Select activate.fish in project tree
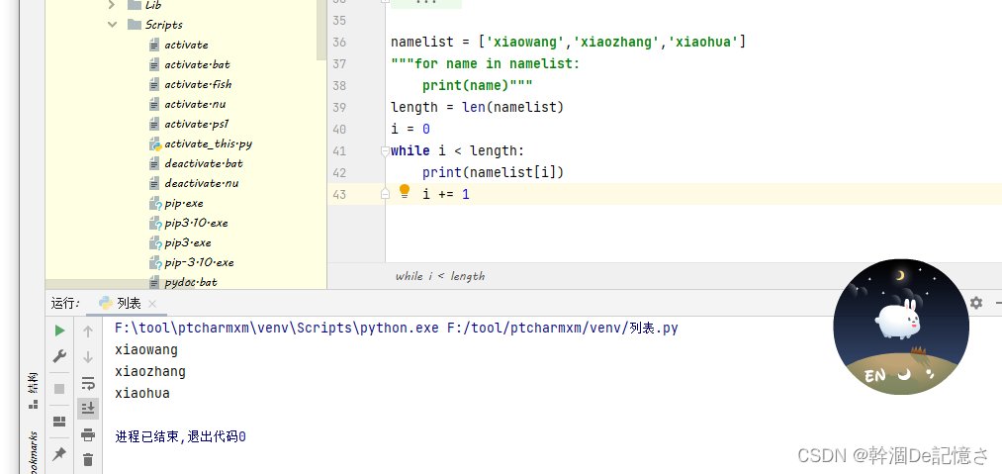The image size is (1002, 474). pyautogui.click(x=198, y=84)
